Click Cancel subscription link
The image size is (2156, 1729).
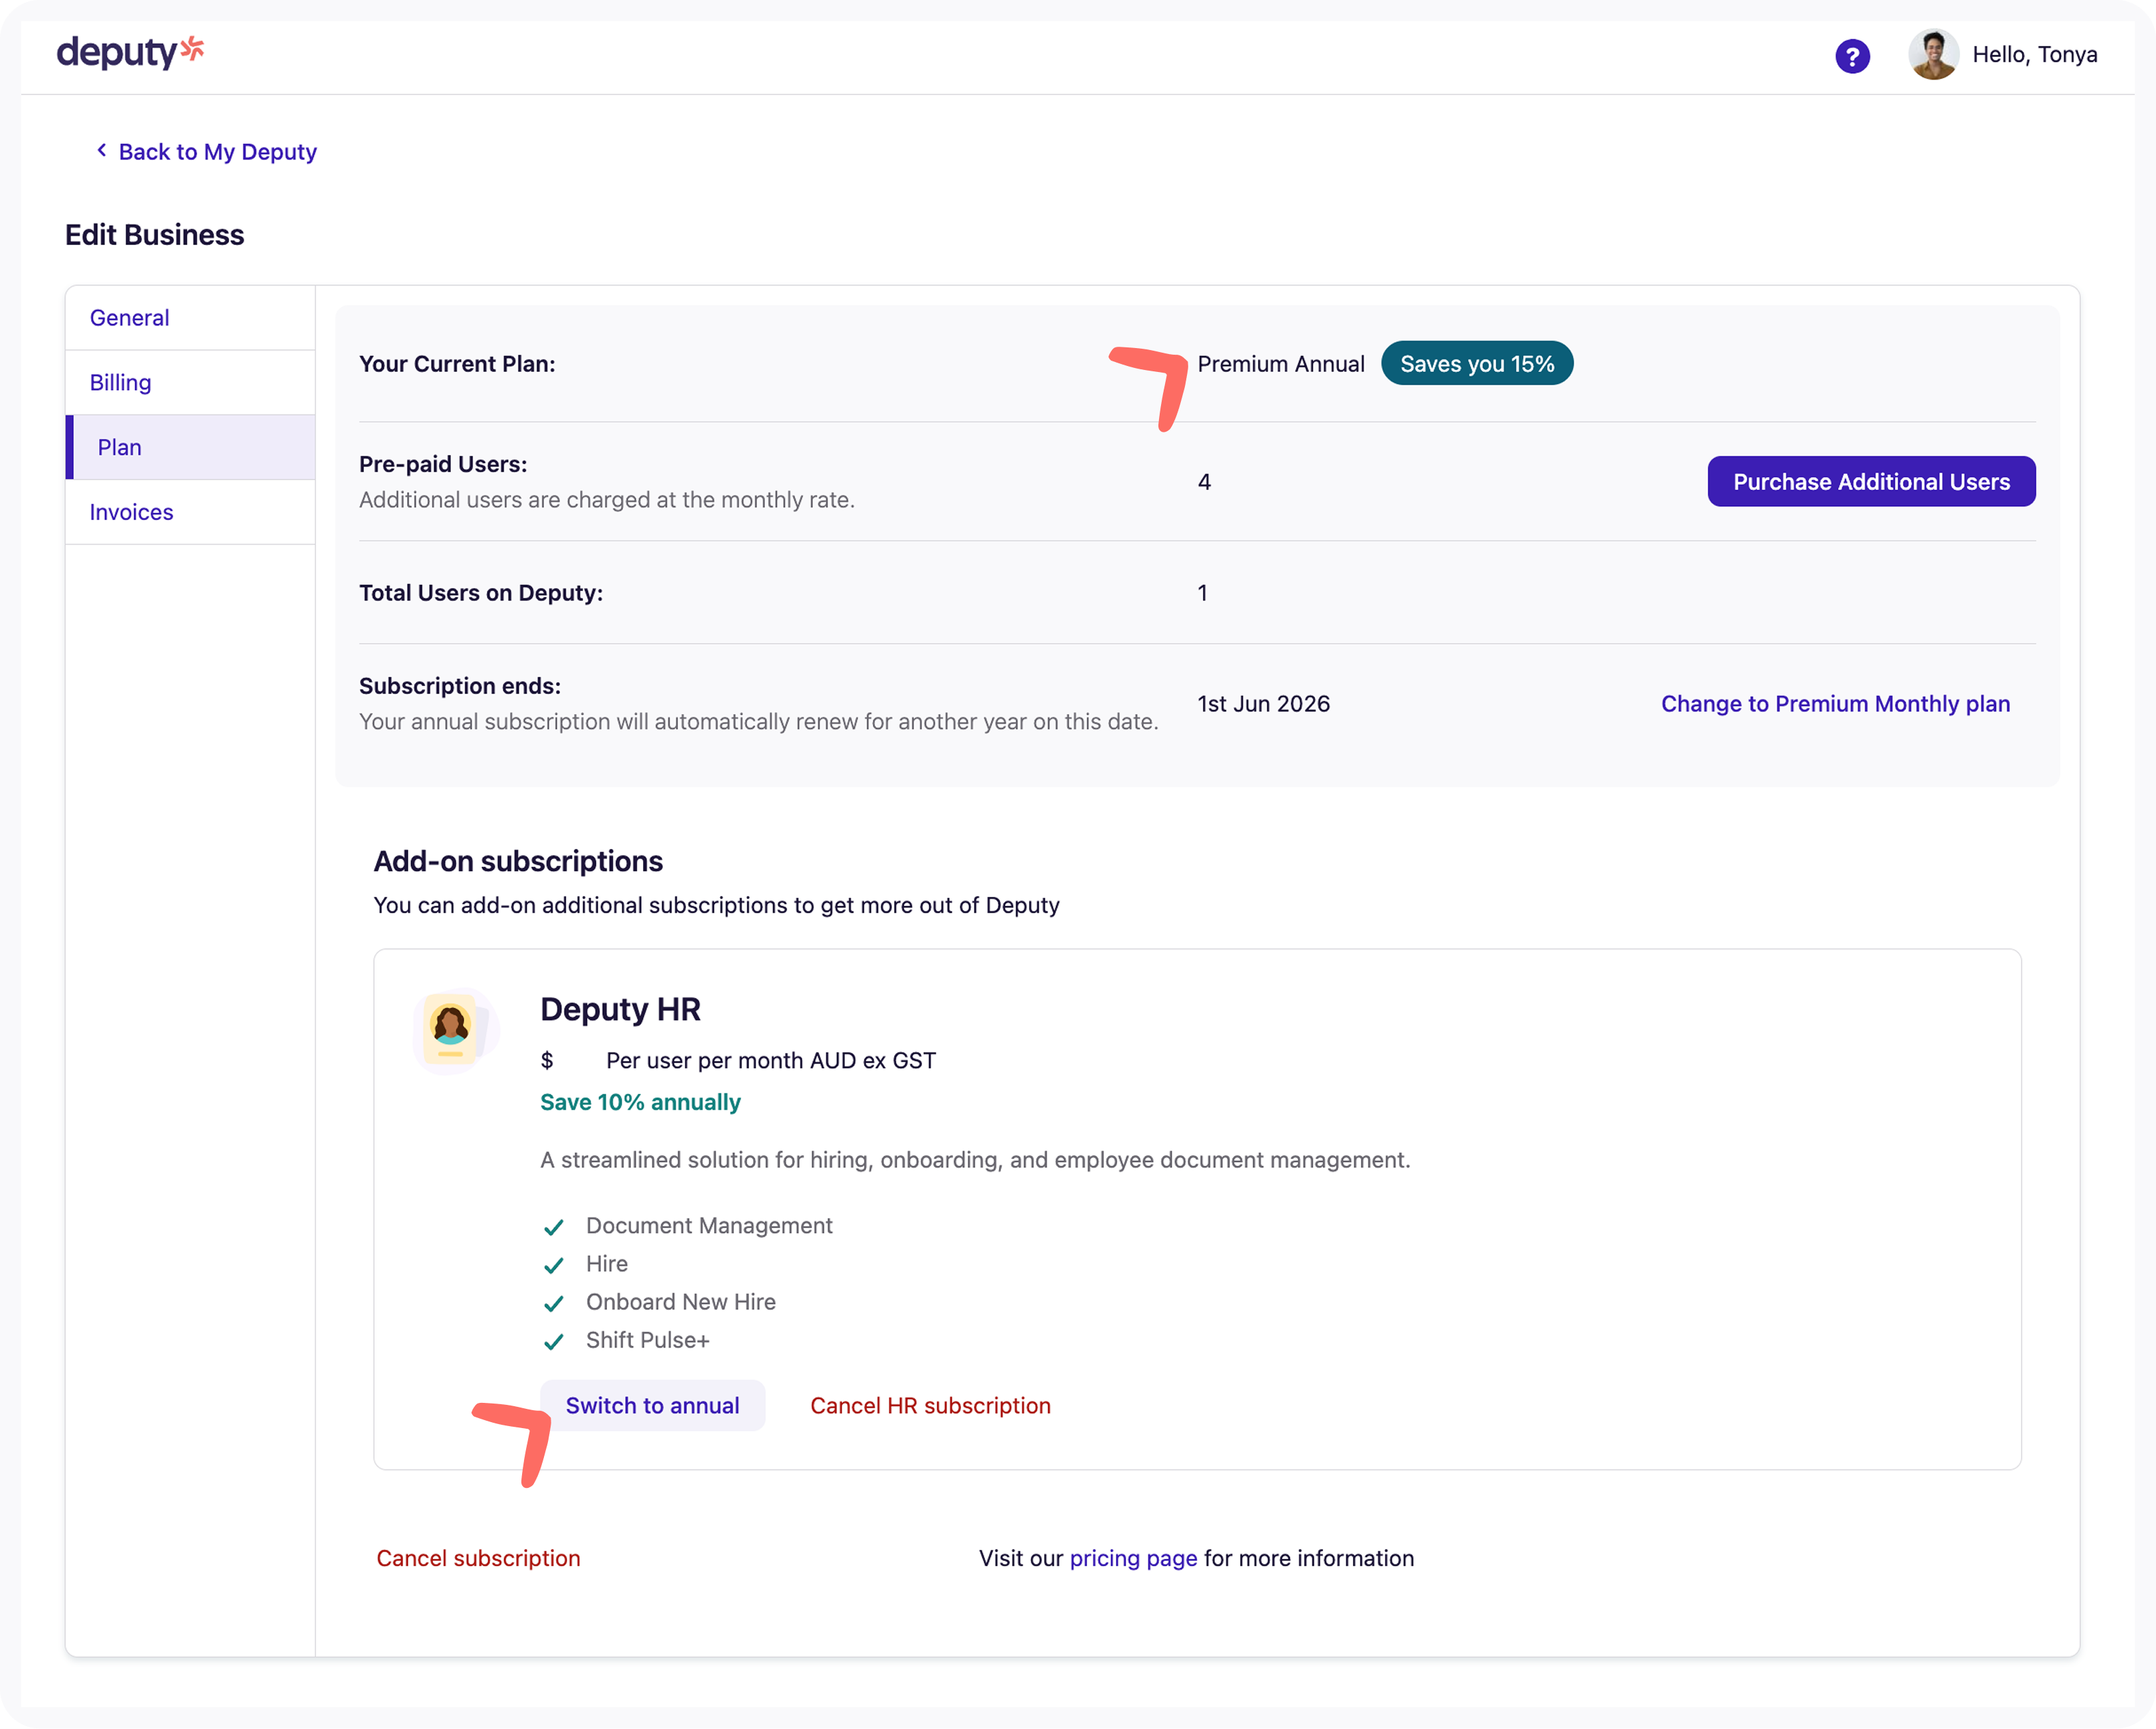click(x=478, y=1559)
